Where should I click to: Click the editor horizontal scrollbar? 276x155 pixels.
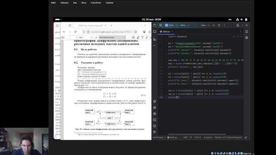[197, 134]
